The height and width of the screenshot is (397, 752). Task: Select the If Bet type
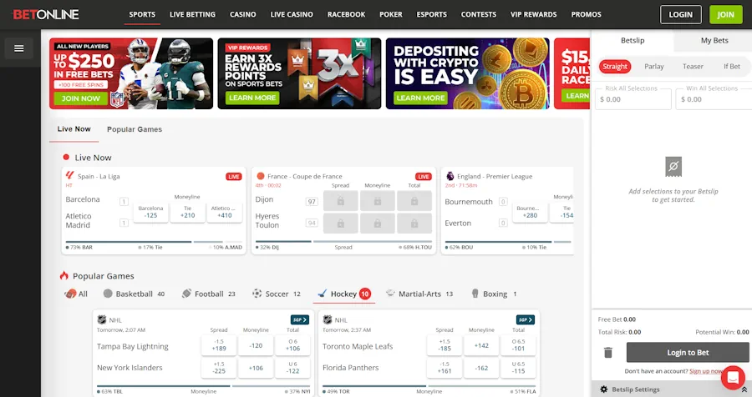click(x=732, y=67)
